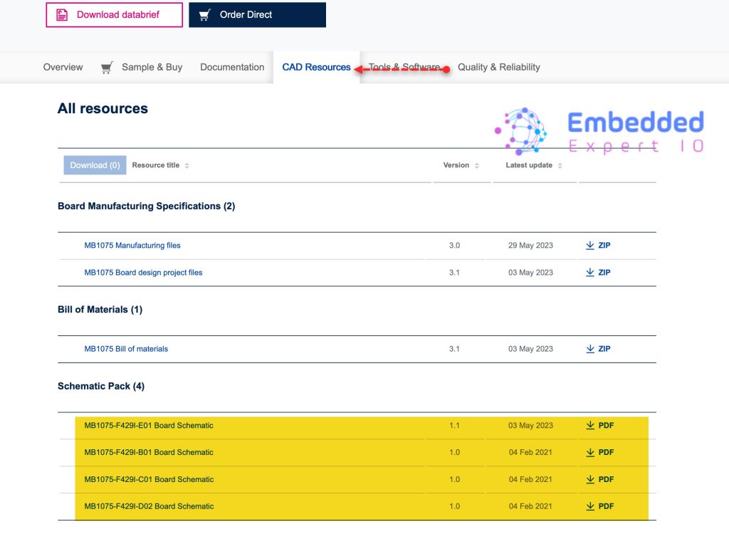
Task: Click PDF download icon for F429I-D02 schematic
Action: (x=589, y=507)
